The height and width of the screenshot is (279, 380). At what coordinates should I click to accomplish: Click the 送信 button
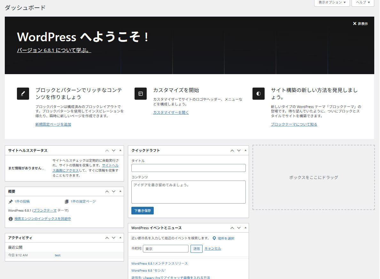tap(197, 249)
